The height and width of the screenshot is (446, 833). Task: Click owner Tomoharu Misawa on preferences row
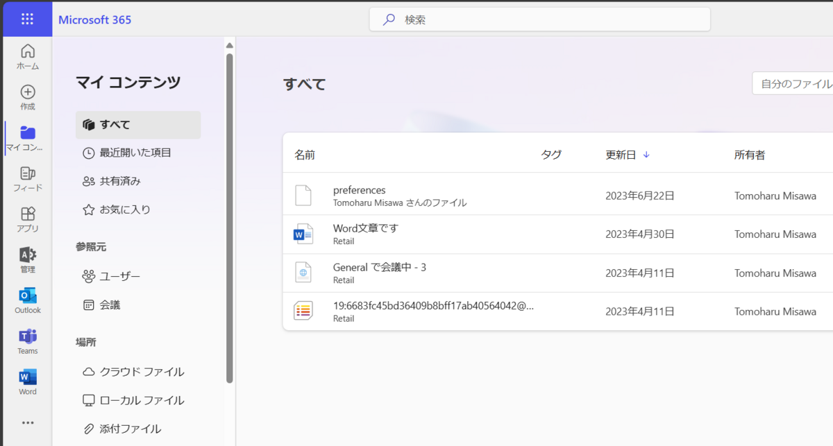pyautogui.click(x=775, y=196)
